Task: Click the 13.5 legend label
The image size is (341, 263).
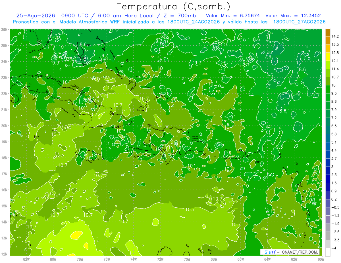Action: tap(335, 45)
